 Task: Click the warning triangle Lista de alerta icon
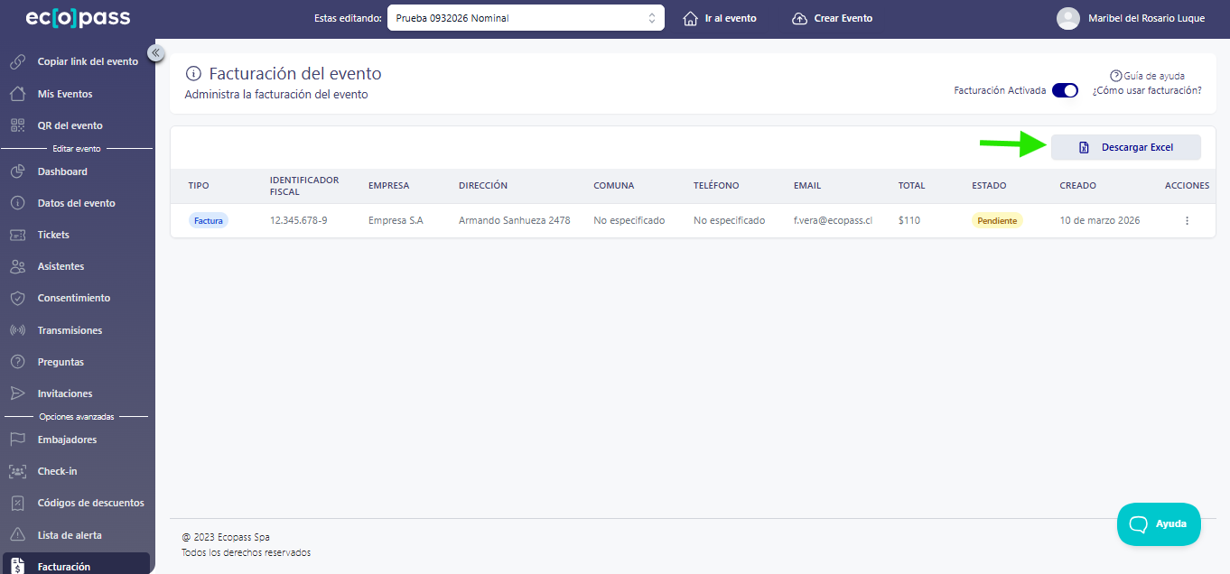17,535
